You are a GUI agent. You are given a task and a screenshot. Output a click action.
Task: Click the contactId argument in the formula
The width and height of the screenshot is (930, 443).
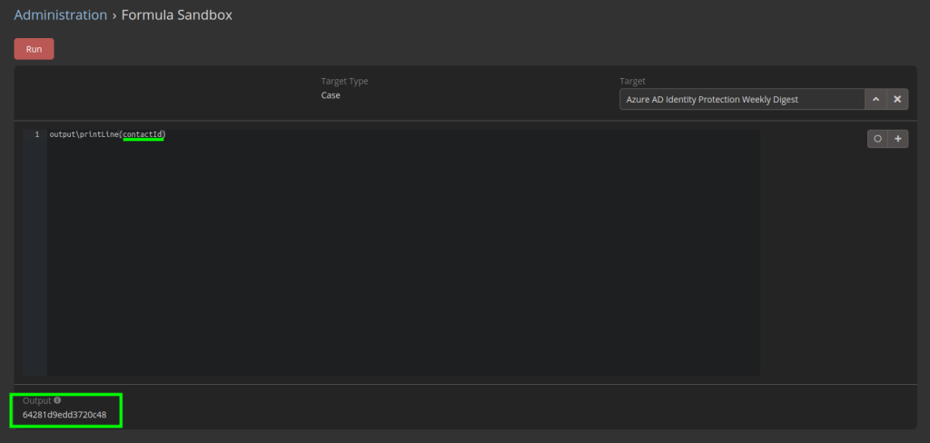point(143,134)
